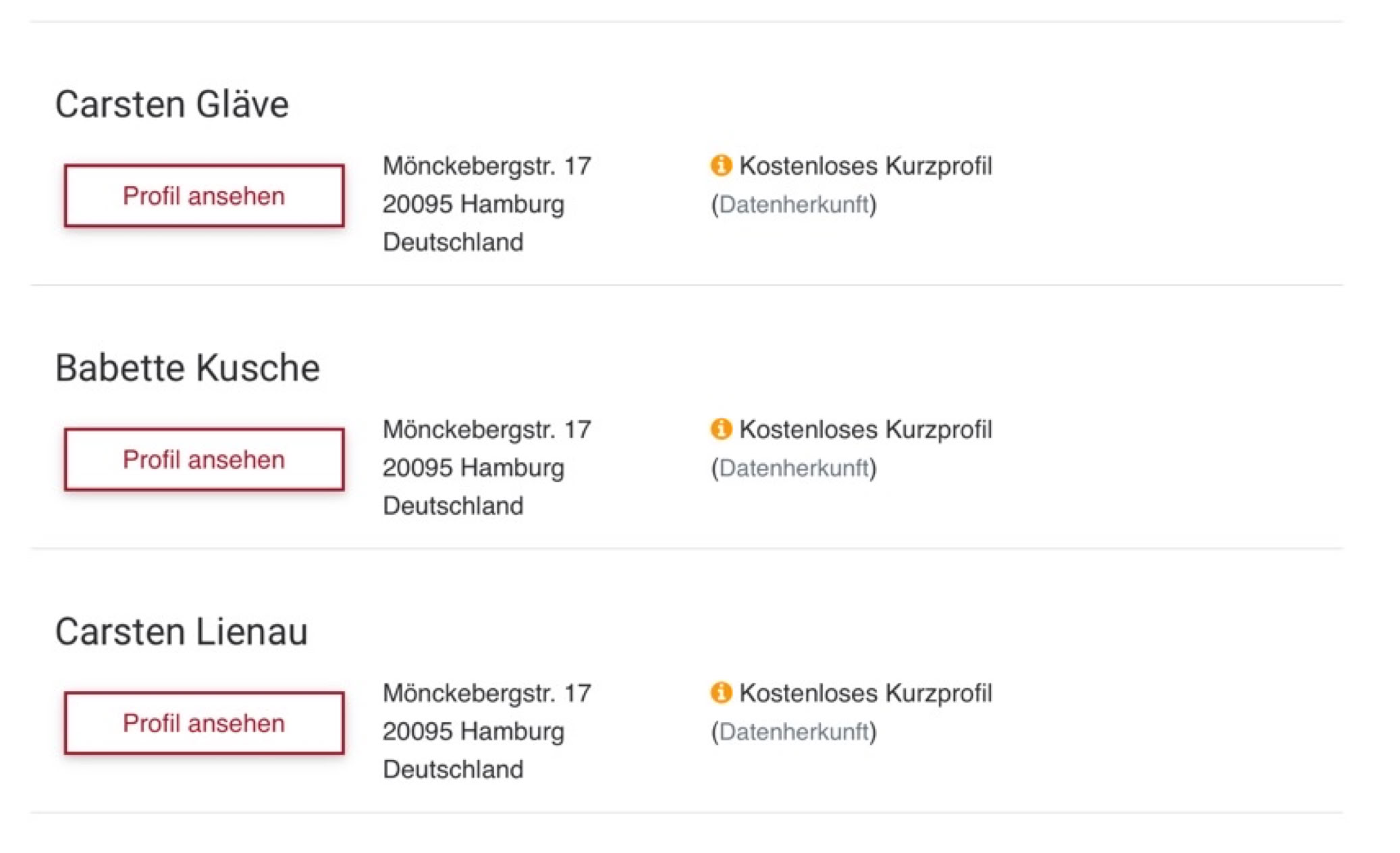Click the Carsten Gläve name heading
The height and width of the screenshot is (853, 1400).
(x=172, y=105)
